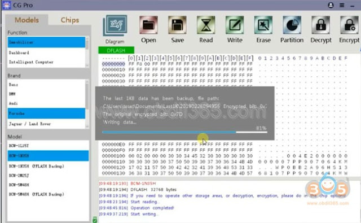The width and height of the screenshot is (361, 223).
Task: Switch to the Chips tab
Action: click(x=70, y=20)
